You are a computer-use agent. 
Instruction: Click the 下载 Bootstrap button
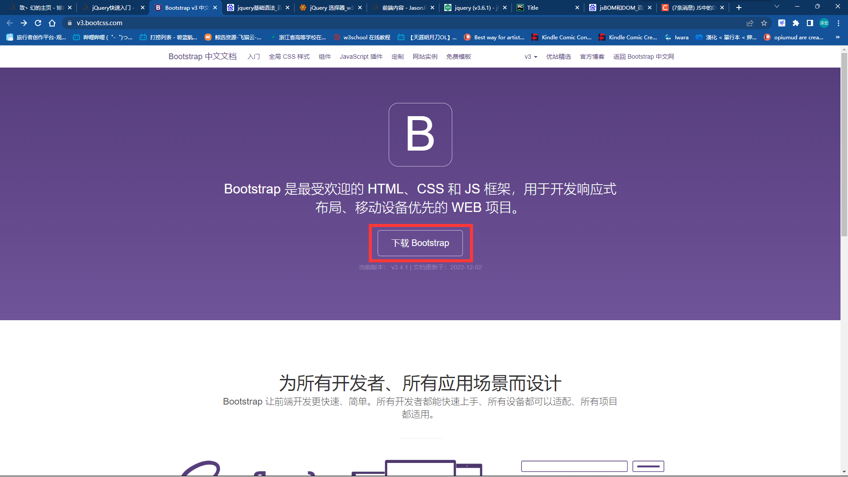[420, 243]
